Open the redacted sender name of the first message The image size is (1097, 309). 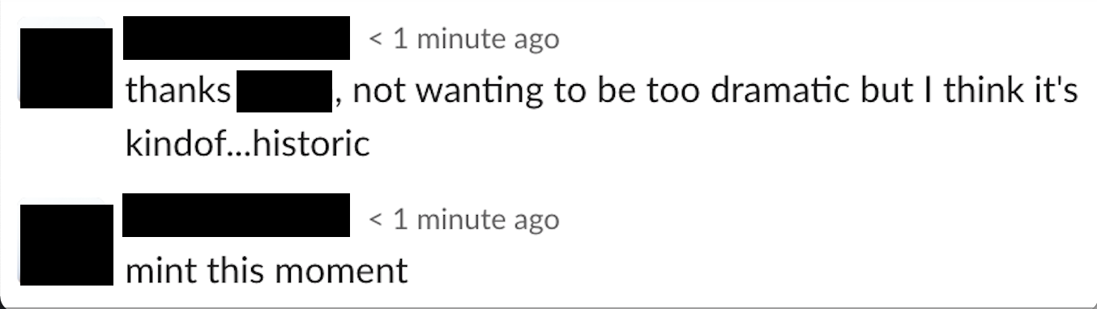click(237, 38)
